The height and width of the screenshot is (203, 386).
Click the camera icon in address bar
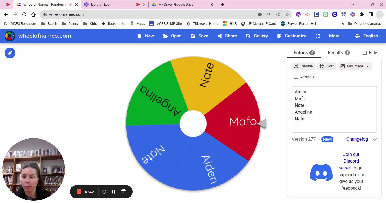coord(260,14)
